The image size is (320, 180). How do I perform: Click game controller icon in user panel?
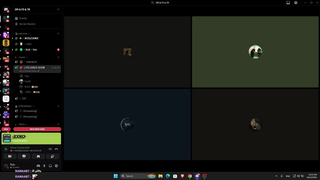pyautogui.click(x=38, y=166)
